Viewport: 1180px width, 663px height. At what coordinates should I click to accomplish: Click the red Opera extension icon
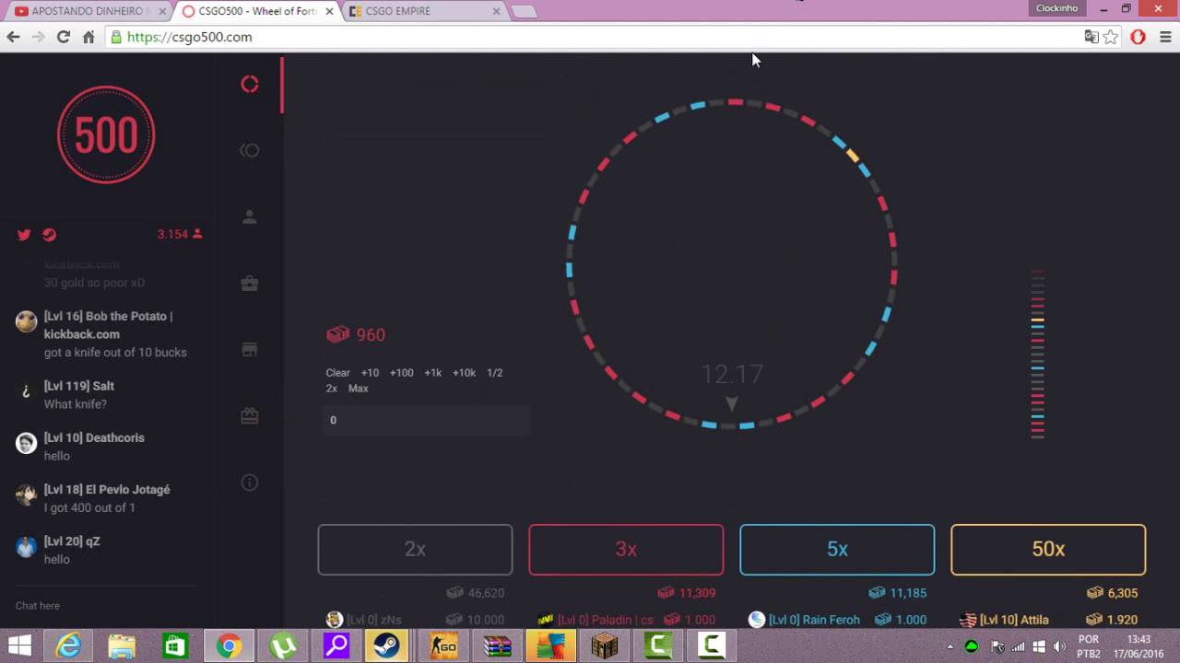[x=1139, y=37]
